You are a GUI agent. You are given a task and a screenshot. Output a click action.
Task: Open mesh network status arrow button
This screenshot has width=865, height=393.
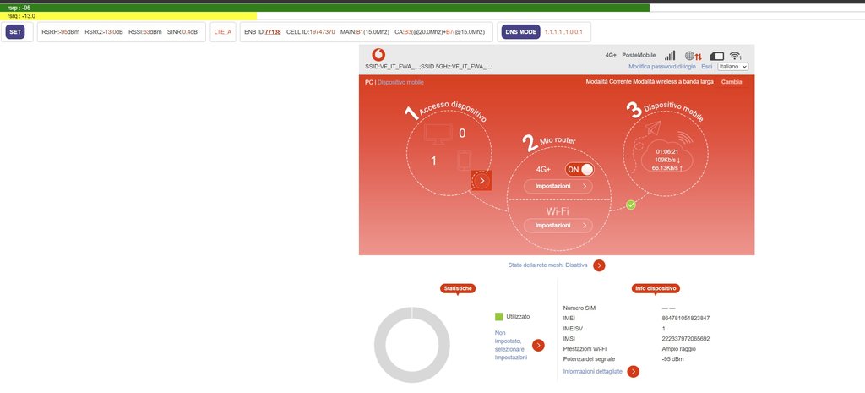(x=599, y=265)
